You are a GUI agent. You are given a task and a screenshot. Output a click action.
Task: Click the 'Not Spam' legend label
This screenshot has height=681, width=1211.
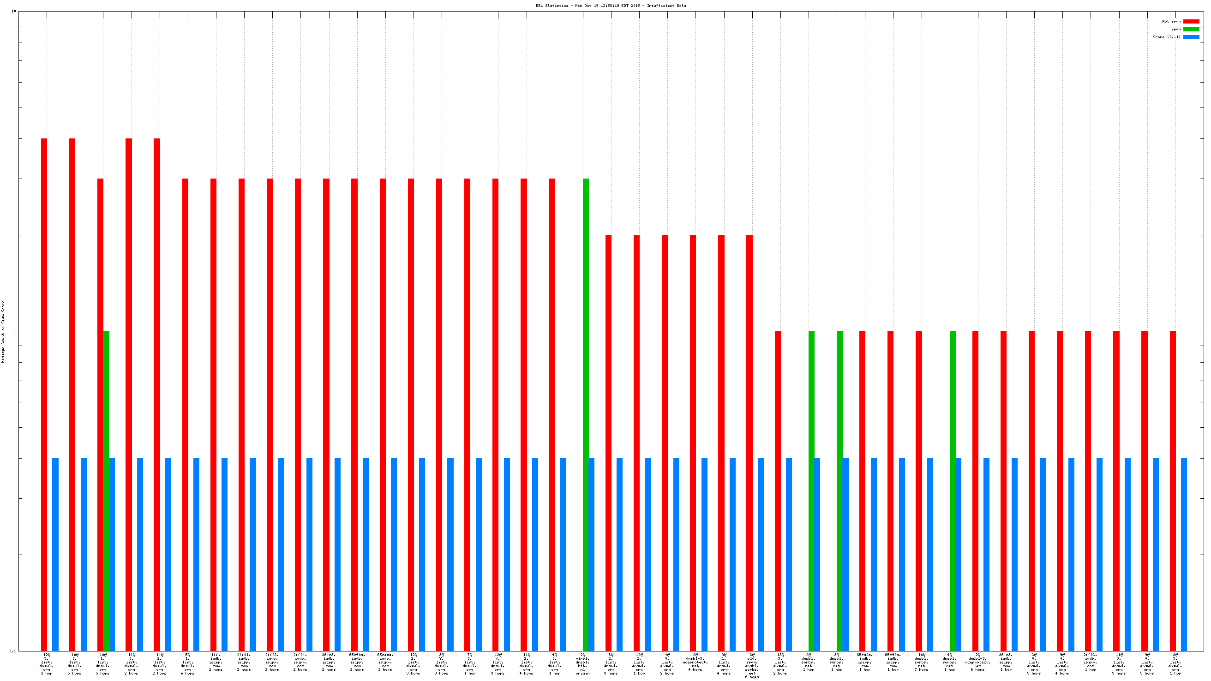pyautogui.click(x=1171, y=22)
